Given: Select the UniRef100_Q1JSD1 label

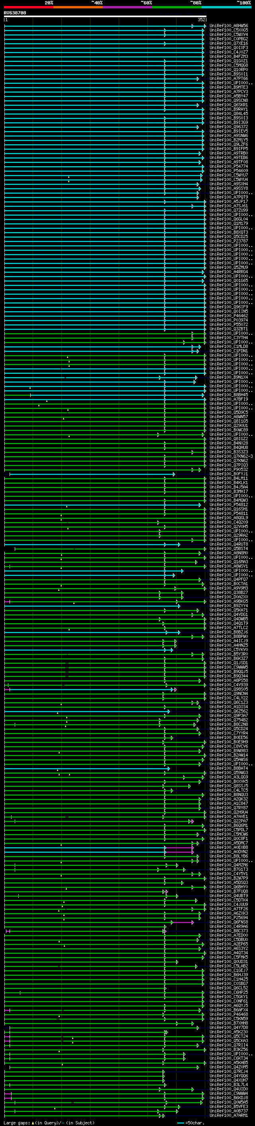Looking at the screenshot, I should (229, 663).
